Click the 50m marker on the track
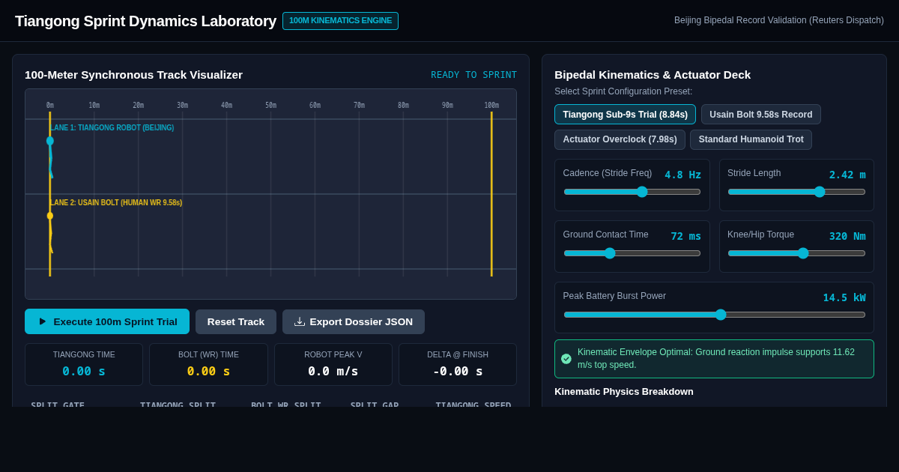Viewport: 899px width, 472px height. (x=270, y=106)
